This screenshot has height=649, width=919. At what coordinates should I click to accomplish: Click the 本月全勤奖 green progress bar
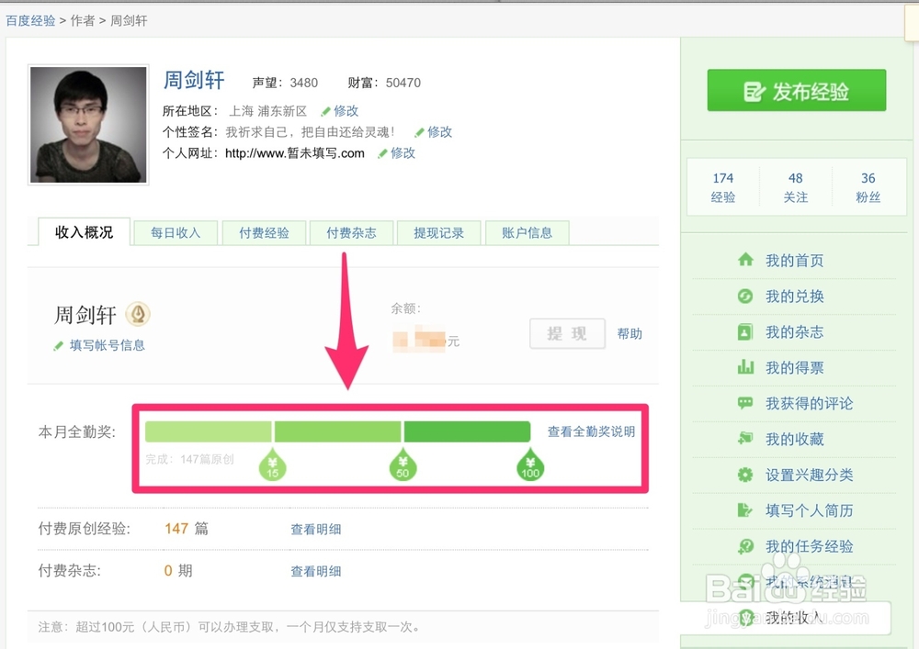coord(337,431)
